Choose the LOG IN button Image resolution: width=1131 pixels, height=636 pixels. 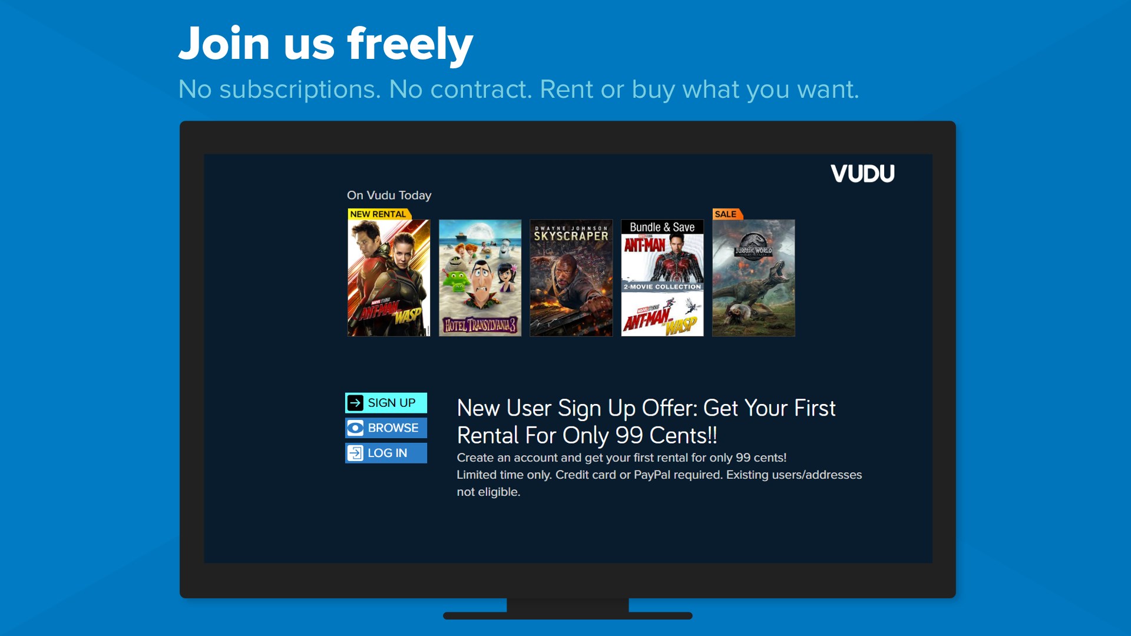(386, 453)
